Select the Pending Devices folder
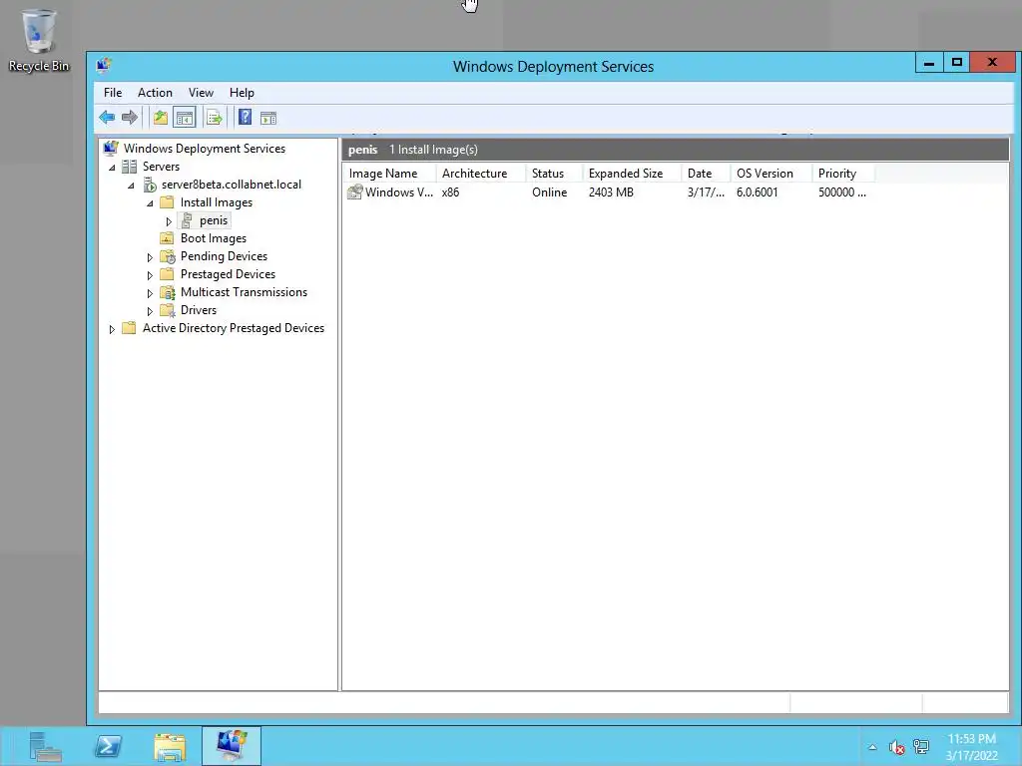Screen dimensions: 1022x766 (224, 256)
